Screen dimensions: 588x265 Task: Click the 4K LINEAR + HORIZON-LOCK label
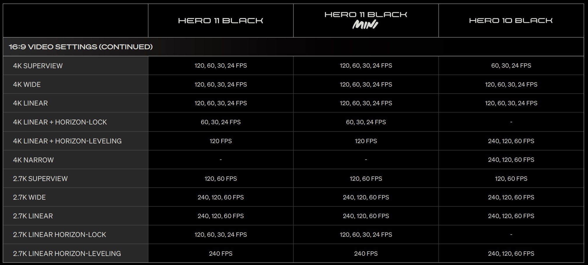pos(60,122)
